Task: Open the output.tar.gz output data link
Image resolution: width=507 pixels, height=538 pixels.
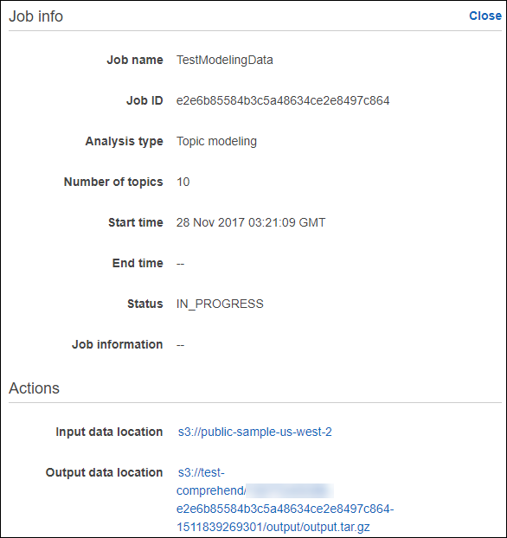Action: (285, 500)
